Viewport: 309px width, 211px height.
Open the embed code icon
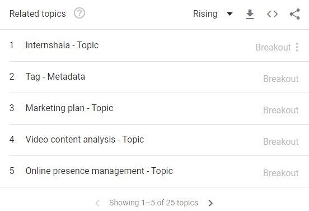272,14
